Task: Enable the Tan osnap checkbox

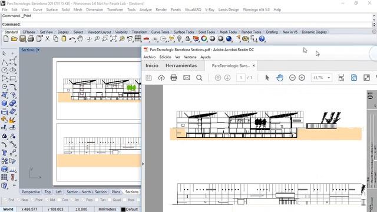Action: 97,200
